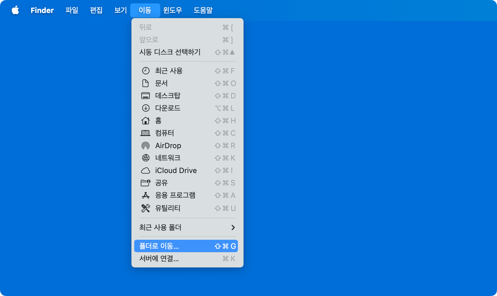Click the desktop icon for 데스크탑
Viewport: 497px width, 296px height.
[x=146, y=96]
